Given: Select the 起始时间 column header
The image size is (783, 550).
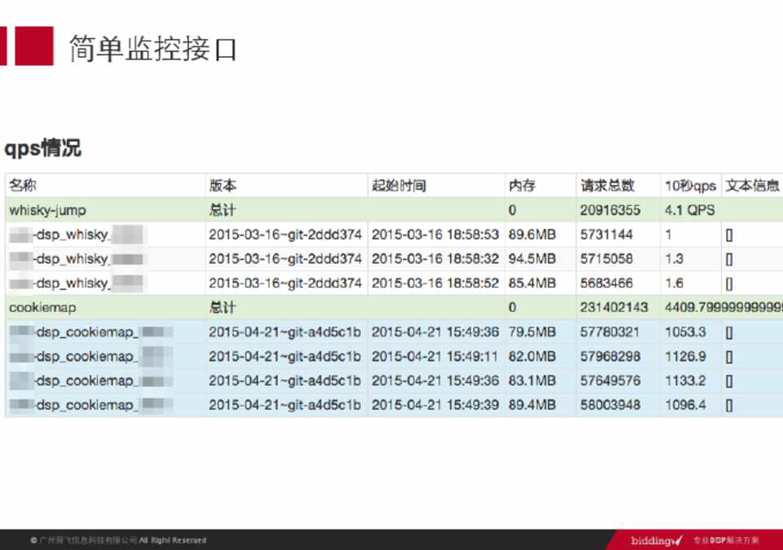Looking at the screenshot, I should [399, 186].
